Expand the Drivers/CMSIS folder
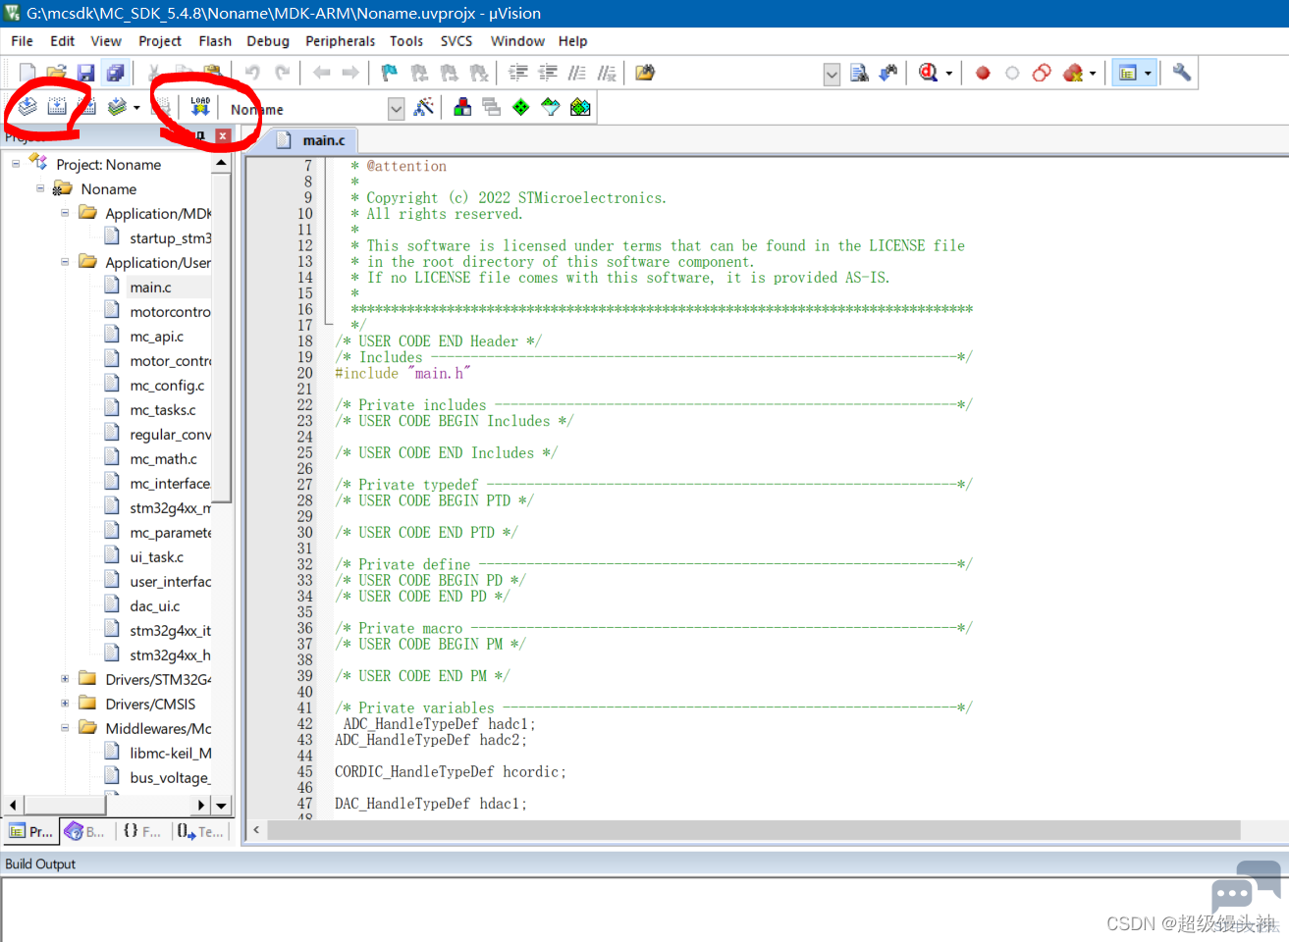Screen dimensions: 1289x942 coord(65,704)
